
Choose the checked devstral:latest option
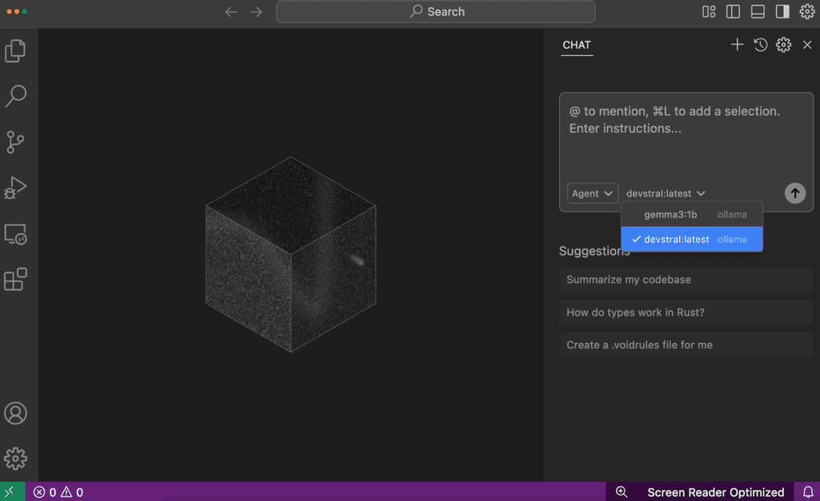(692, 239)
